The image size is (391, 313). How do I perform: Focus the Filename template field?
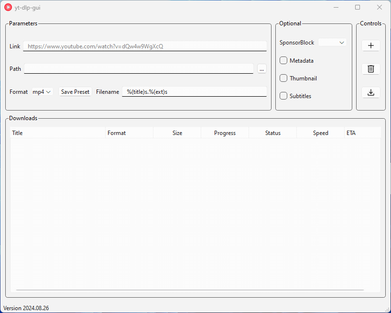(x=194, y=91)
